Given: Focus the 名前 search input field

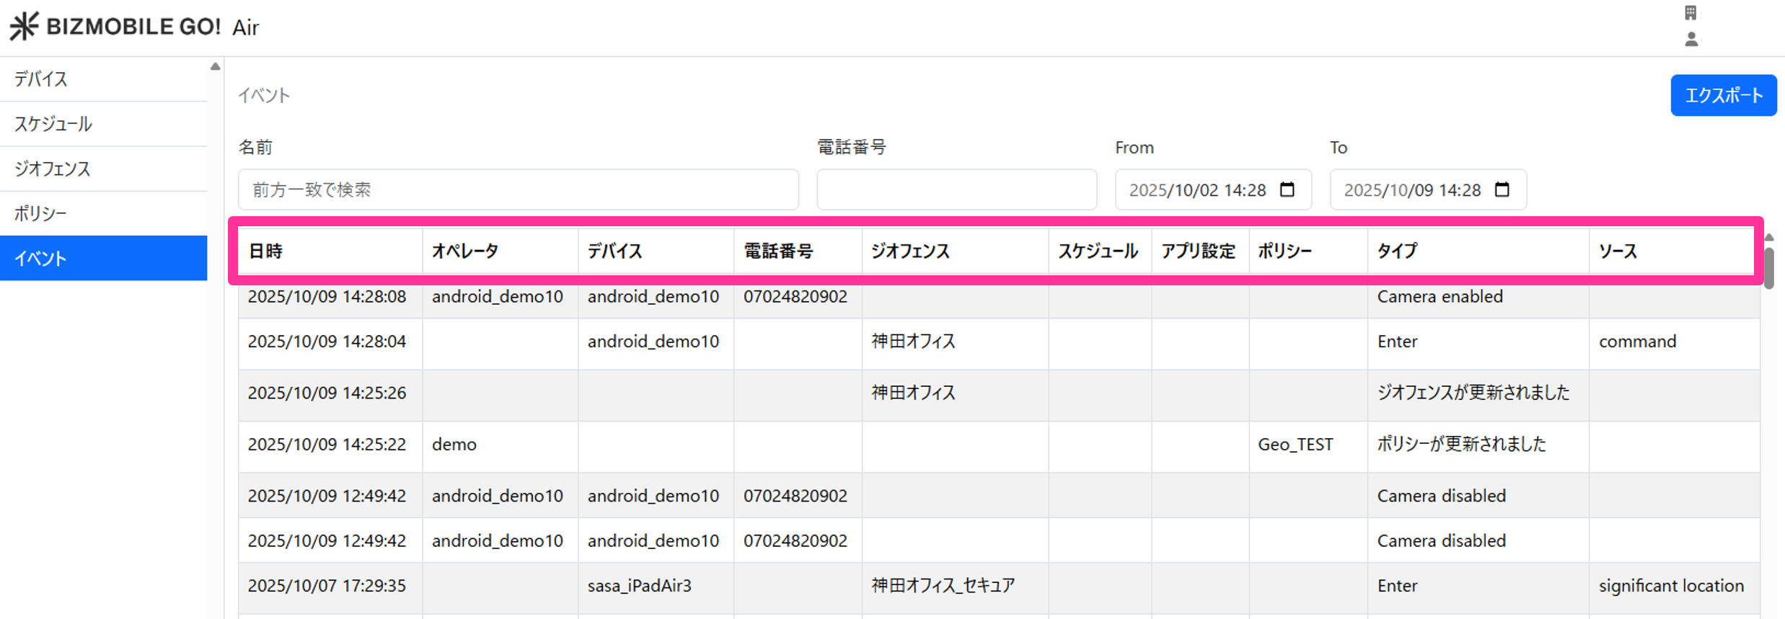Looking at the screenshot, I should click(x=518, y=190).
